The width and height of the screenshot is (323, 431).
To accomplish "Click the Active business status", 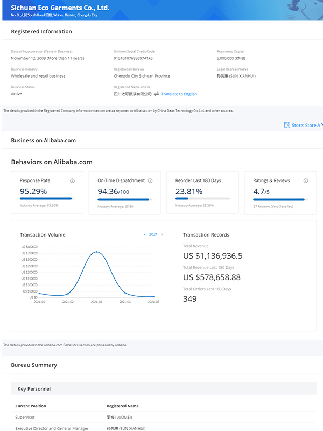I will pyautogui.click(x=16, y=94).
